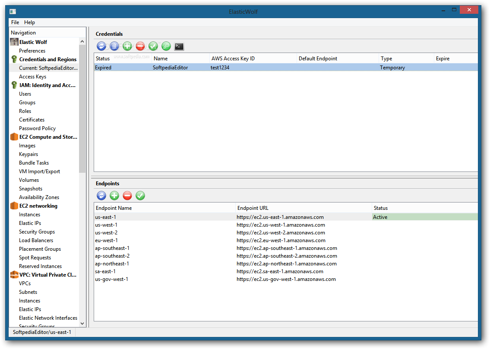Image resolution: width=490 pixels, height=349 pixels.
Task: Open the black command prompt terminal icon
Action: [x=179, y=47]
